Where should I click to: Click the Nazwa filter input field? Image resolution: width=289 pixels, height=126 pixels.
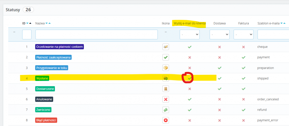(97, 34)
